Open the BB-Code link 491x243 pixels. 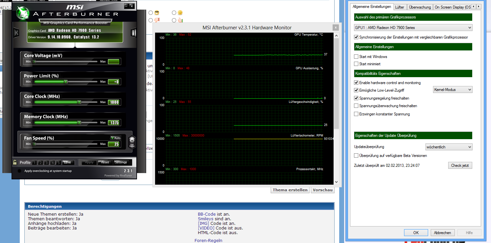tap(206, 214)
